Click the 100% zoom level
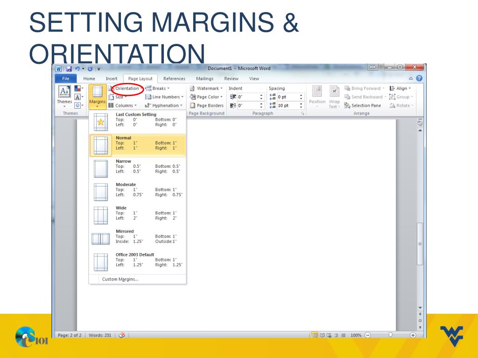Screen dimensions: 478x358 click(356, 335)
